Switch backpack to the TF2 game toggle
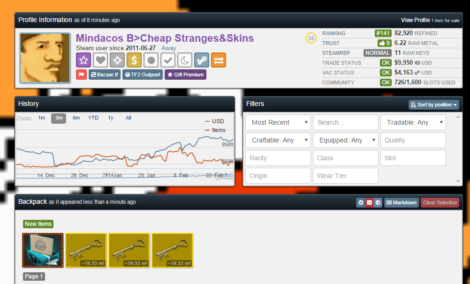 click(x=361, y=202)
